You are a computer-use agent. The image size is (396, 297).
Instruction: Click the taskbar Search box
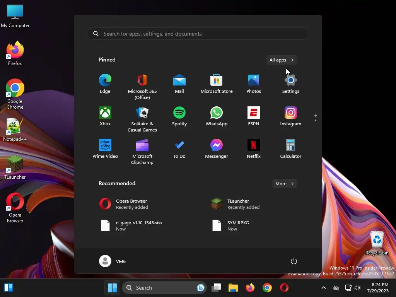click(x=164, y=288)
